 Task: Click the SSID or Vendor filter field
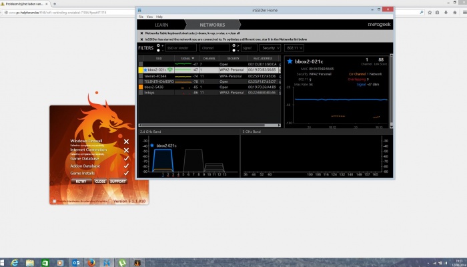tap(181, 47)
